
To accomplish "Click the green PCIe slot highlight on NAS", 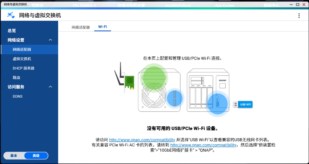I will point(154,78).
